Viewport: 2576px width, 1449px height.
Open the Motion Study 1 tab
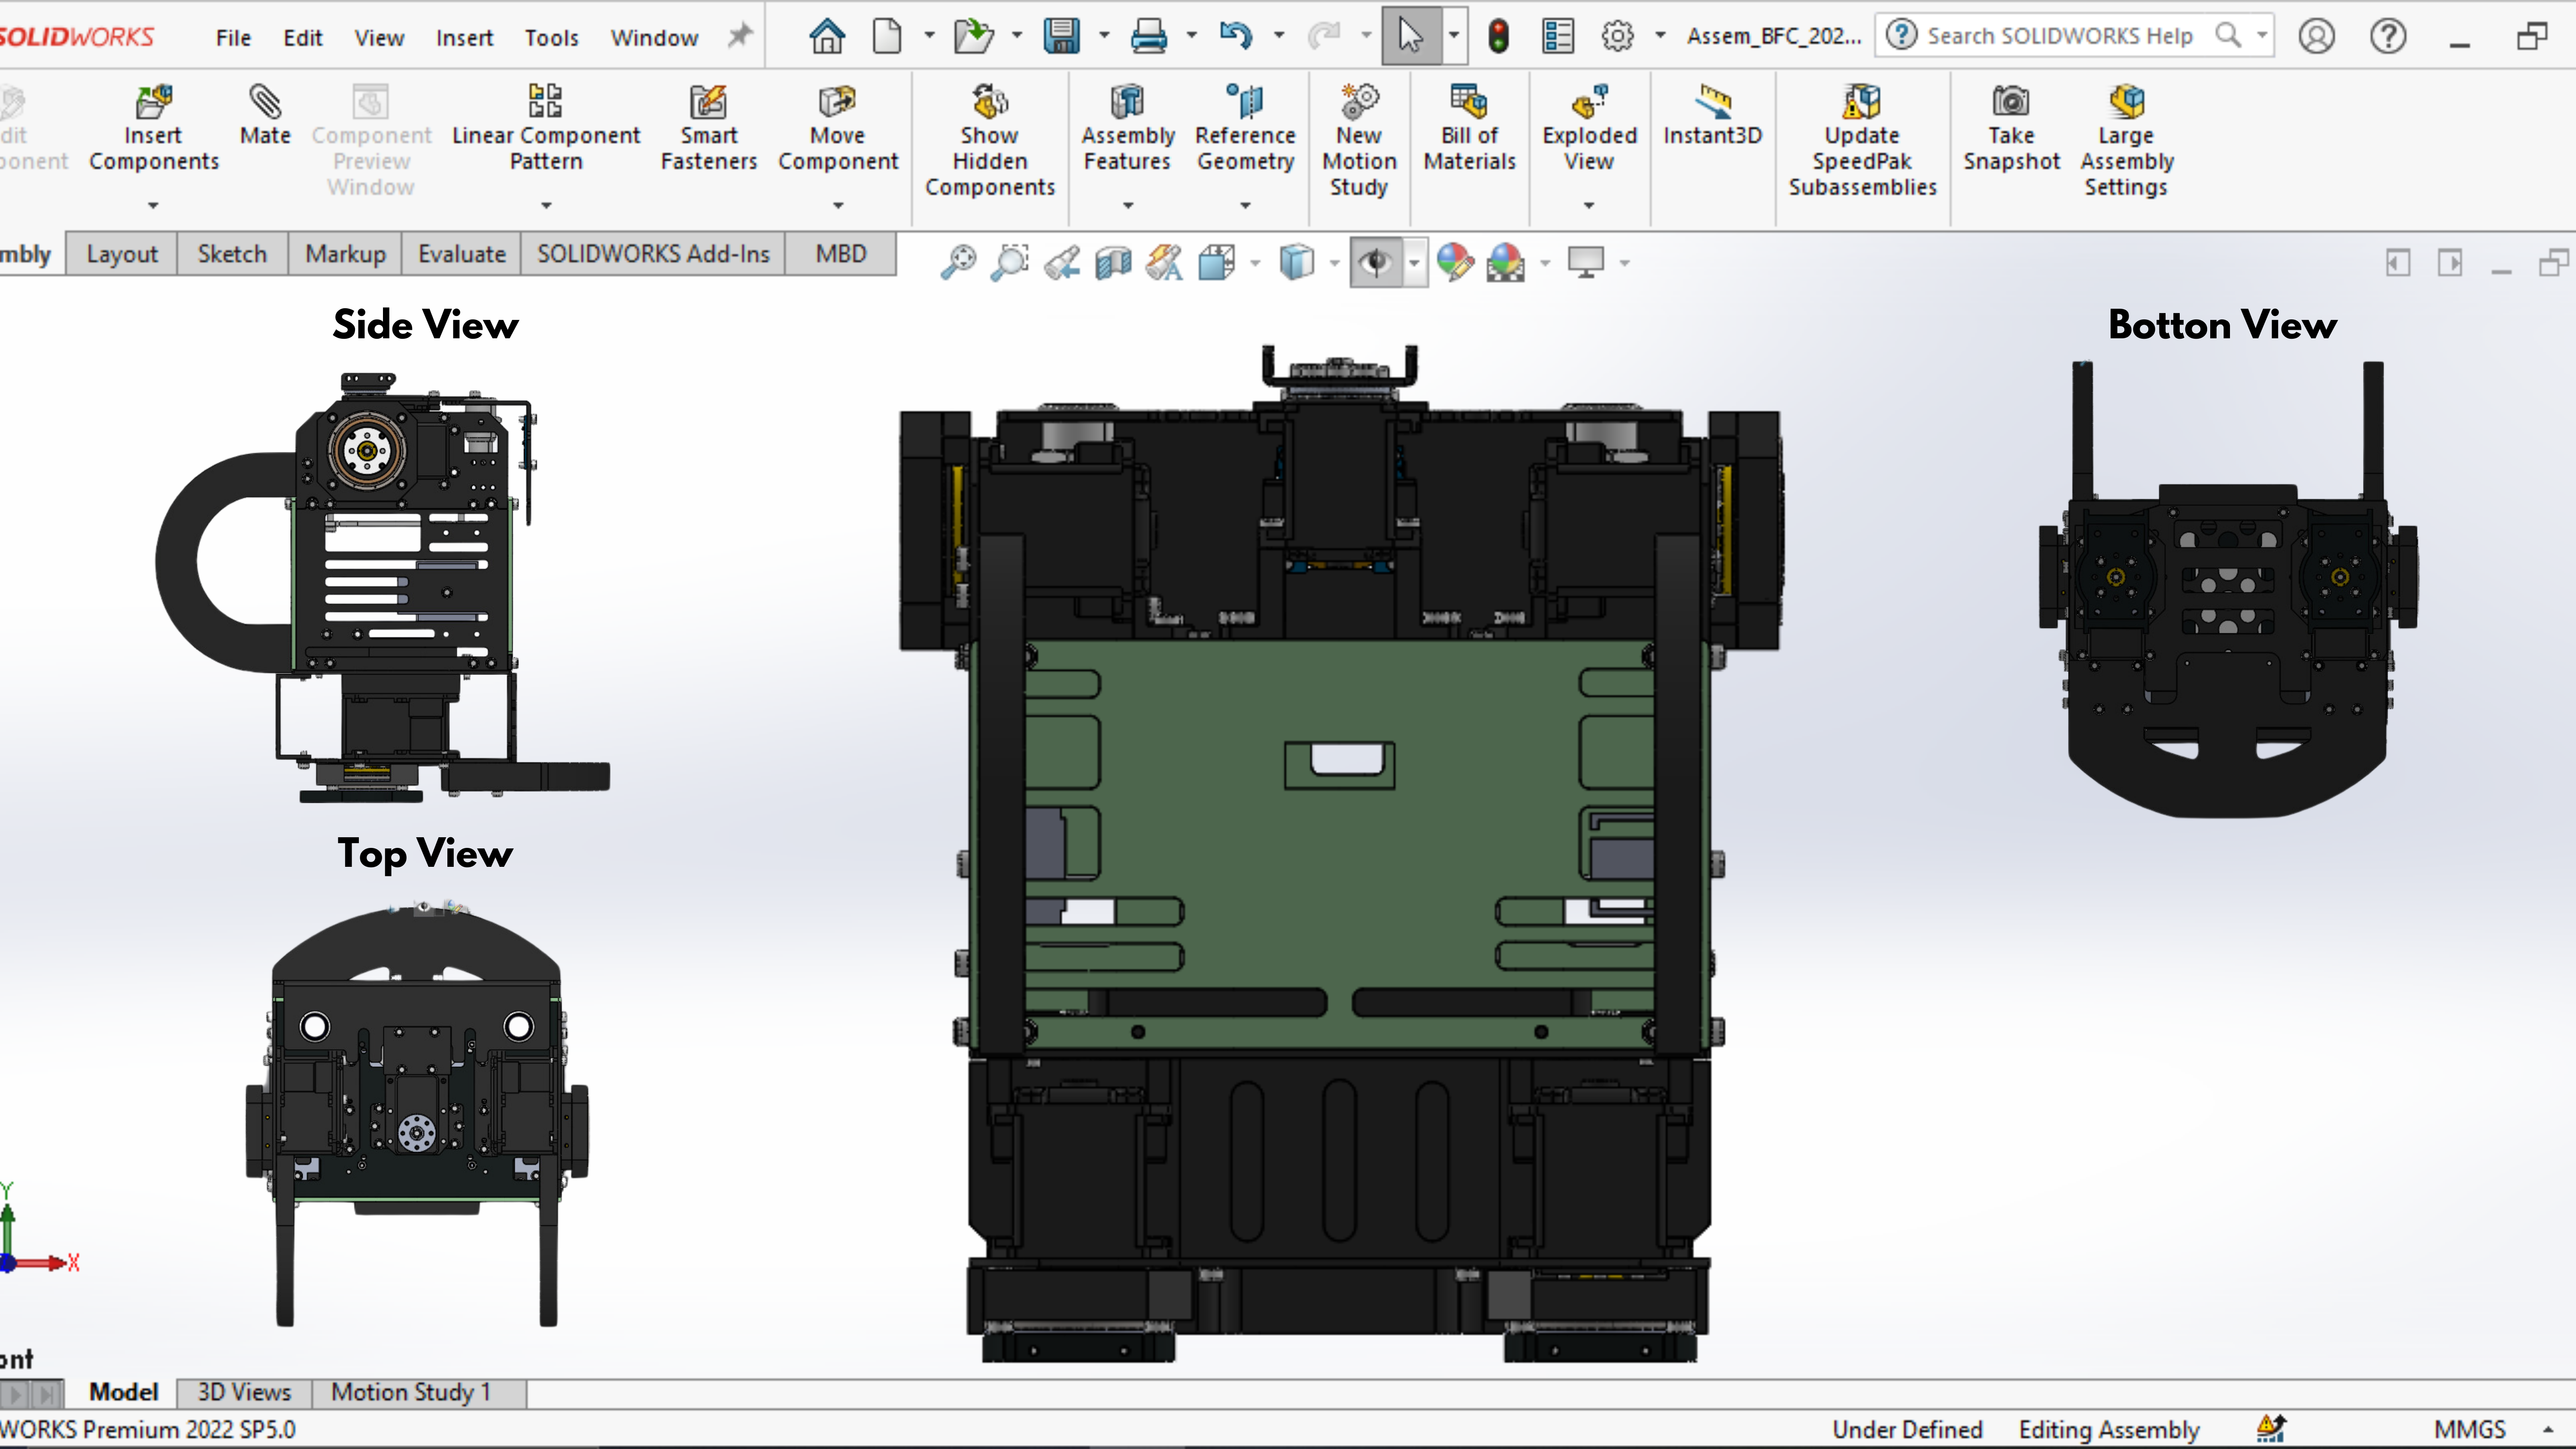pyautogui.click(x=411, y=1391)
